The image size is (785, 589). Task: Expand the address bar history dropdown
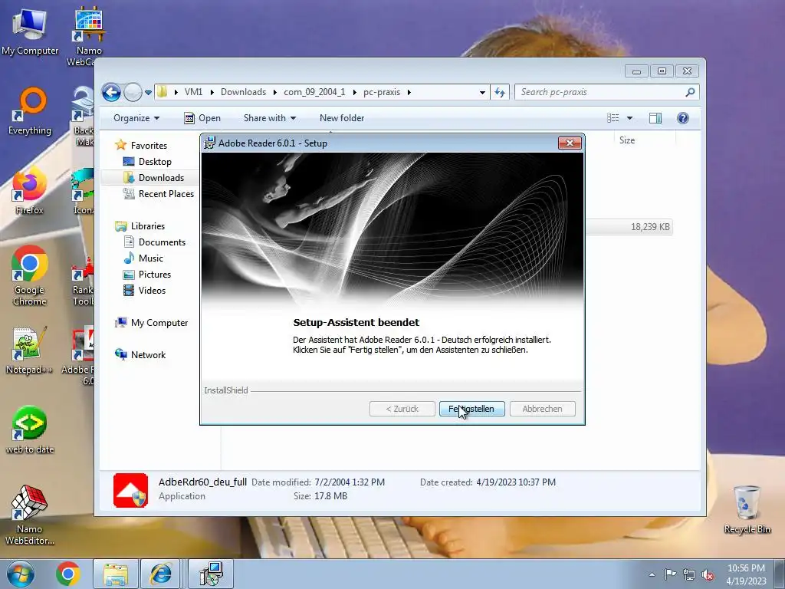point(482,93)
